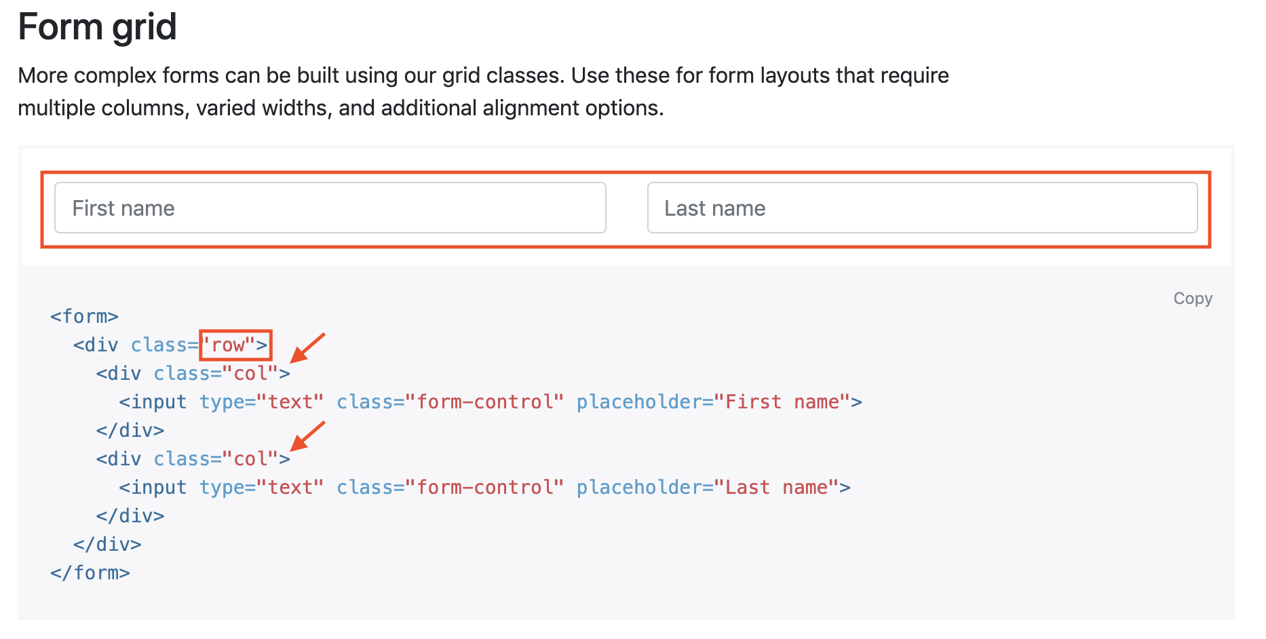Click first input's class="form-control" attribute
The height and width of the screenshot is (639, 1266).
(x=450, y=402)
